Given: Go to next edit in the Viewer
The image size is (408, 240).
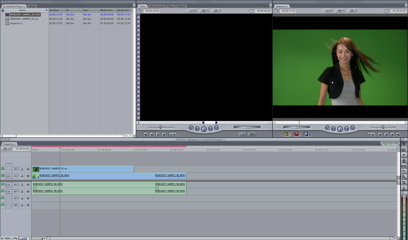Looking at the screenshot, I should point(217,128).
